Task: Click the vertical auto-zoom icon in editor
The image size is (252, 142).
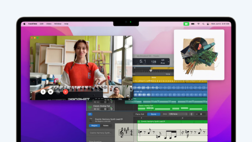Action: pos(191,114)
